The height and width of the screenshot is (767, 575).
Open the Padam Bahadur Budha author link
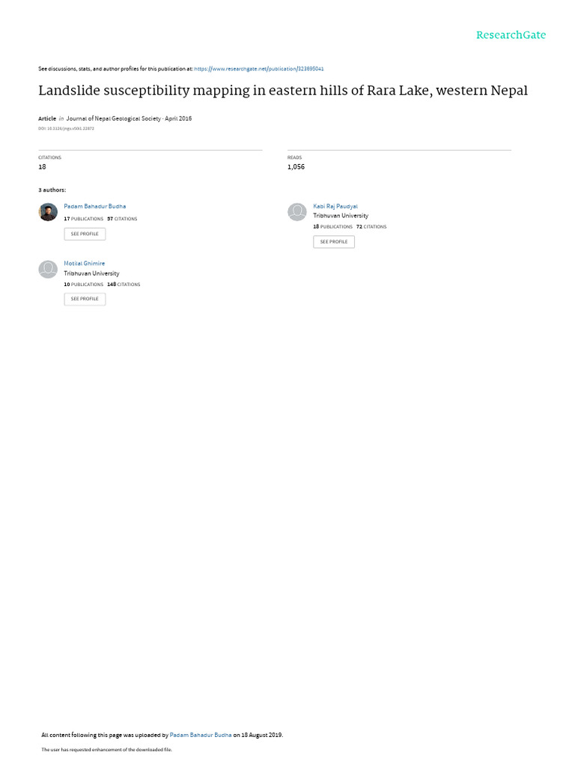click(95, 207)
